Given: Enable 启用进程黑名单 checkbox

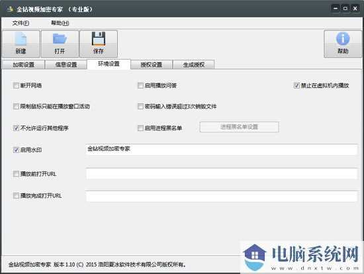Looking at the screenshot, I should pyautogui.click(x=140, y=128).
